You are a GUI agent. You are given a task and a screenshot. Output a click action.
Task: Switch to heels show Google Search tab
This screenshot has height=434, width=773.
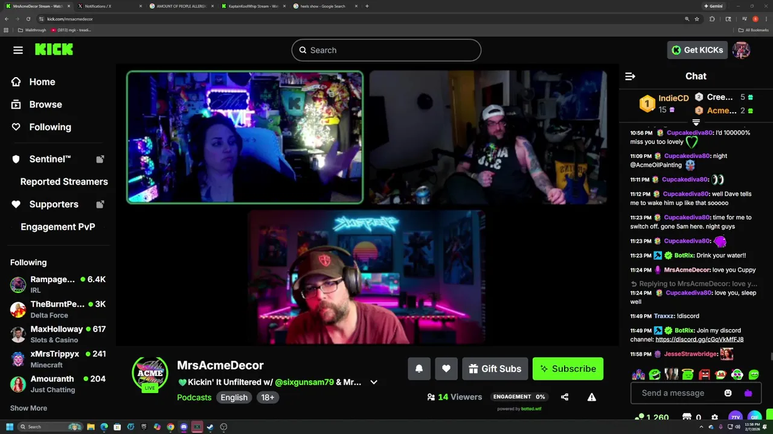point(325,6)
